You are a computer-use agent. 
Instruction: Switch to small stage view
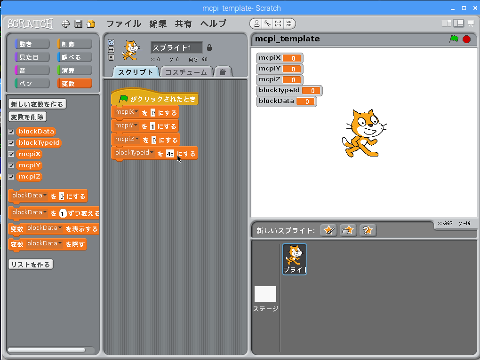click(x=446, y=23)
